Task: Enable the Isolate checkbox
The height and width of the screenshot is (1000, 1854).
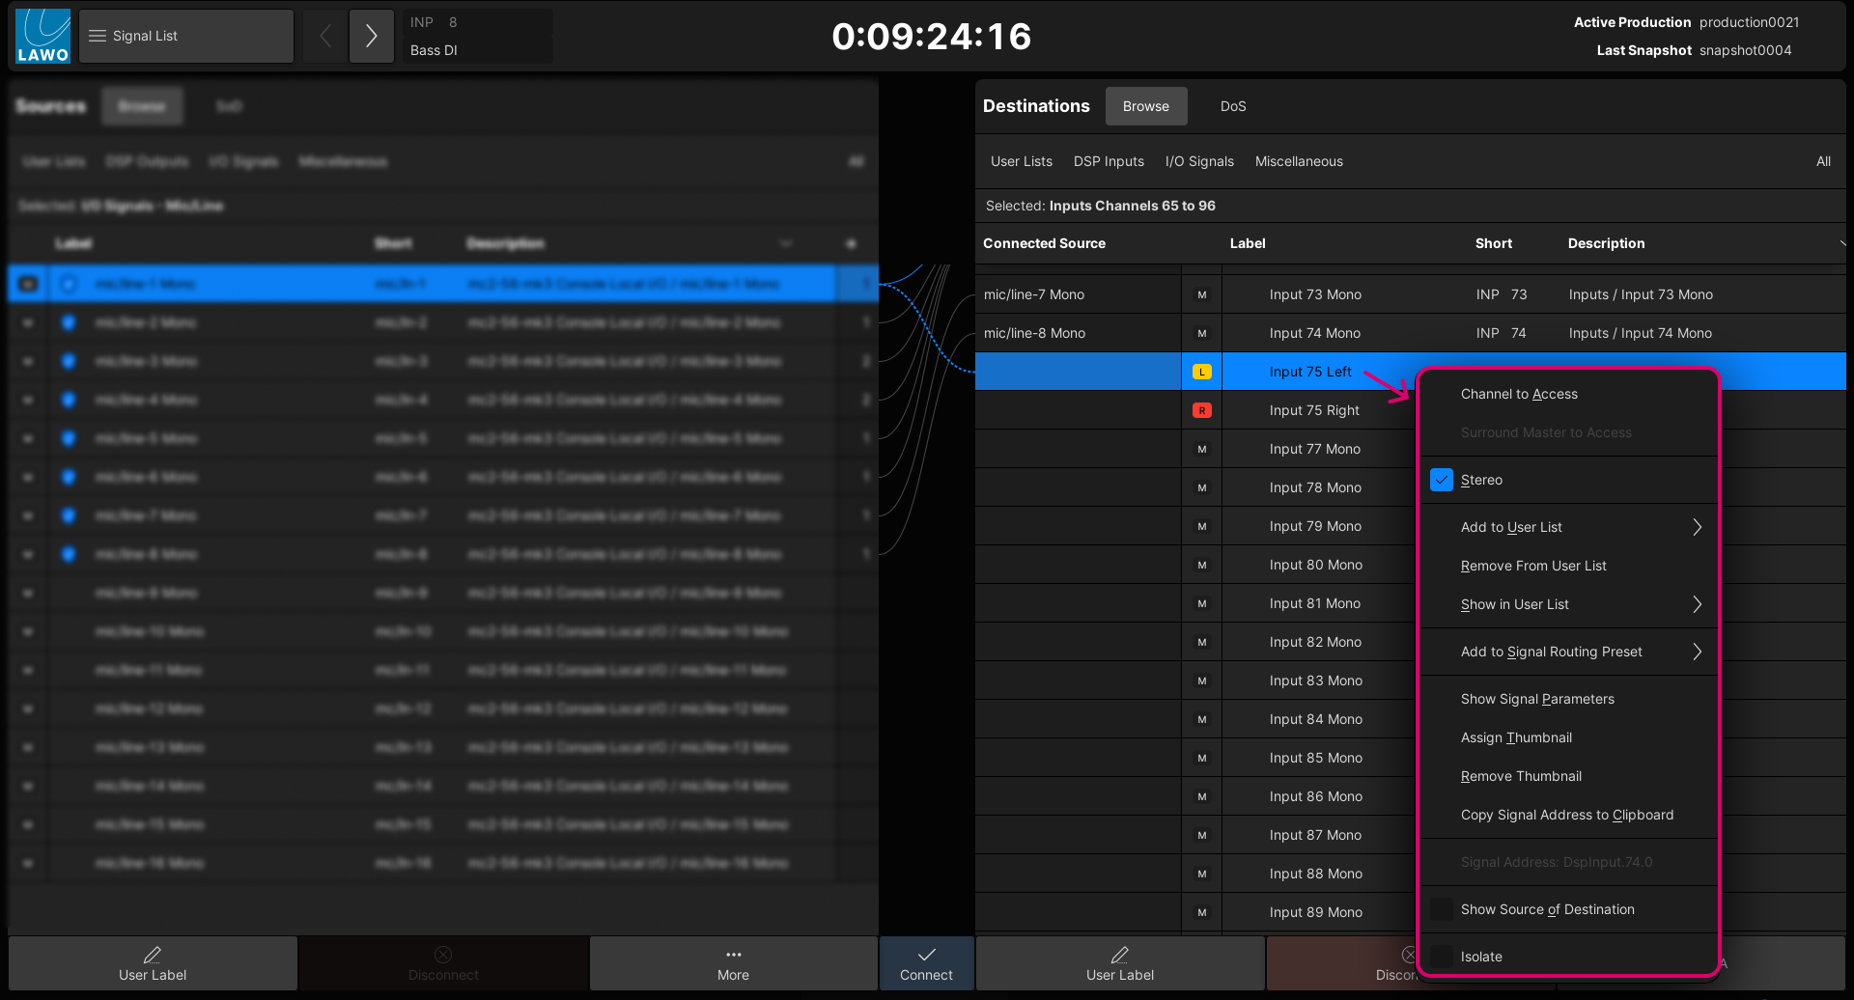Action: (x=1442, y=957)
